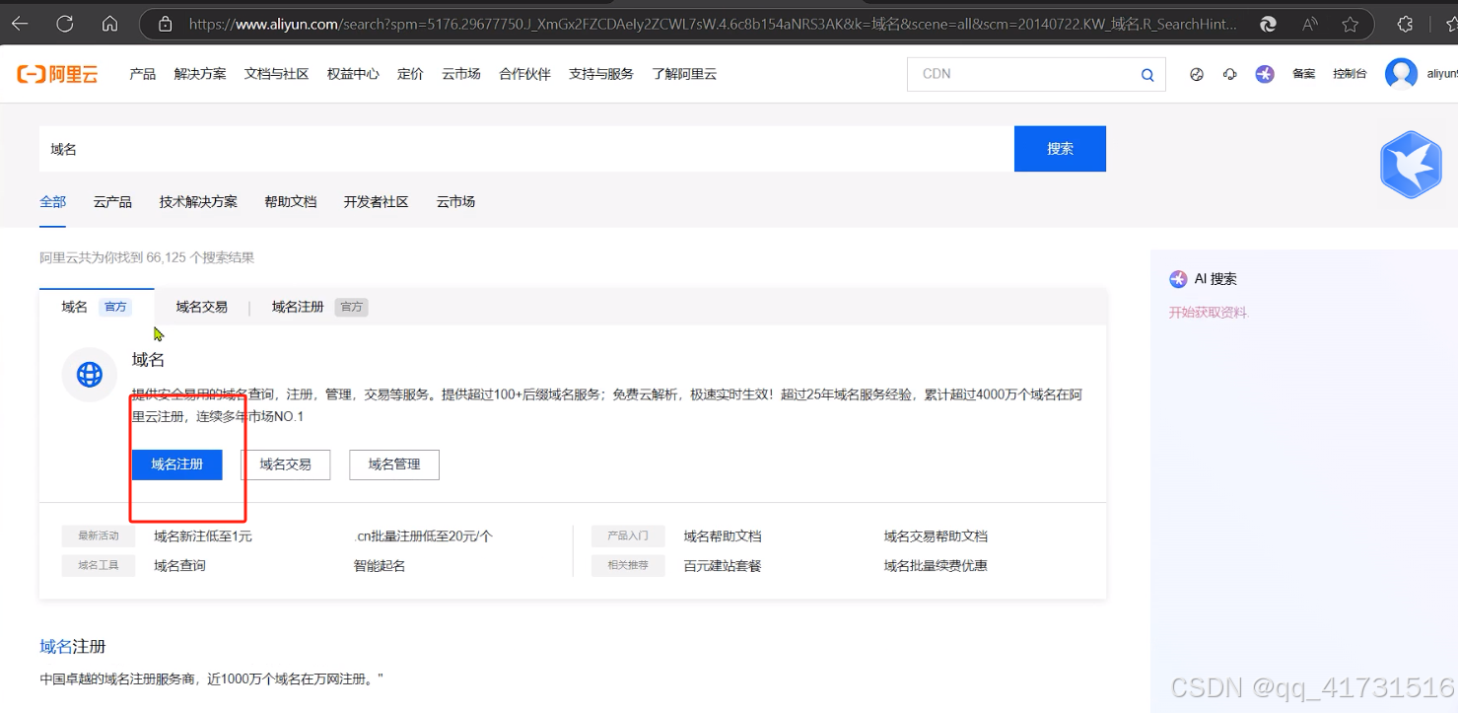Click magnifier icon in CDN search box
This screenshot has height=713, width=1458.
tap(1147, 74)
